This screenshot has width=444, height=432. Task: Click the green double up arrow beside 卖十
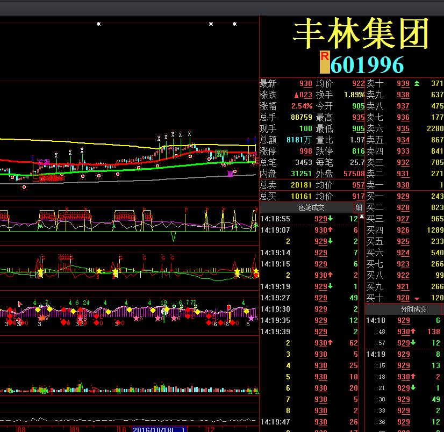click(417, 83)
